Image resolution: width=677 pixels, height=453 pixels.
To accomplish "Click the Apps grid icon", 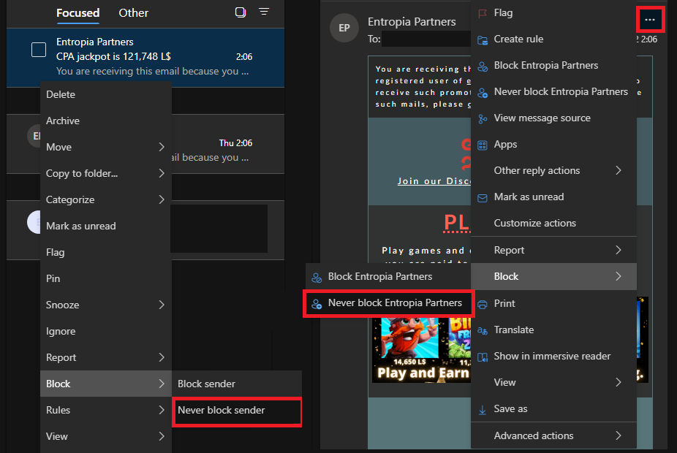I will click(x=483, y=145).
